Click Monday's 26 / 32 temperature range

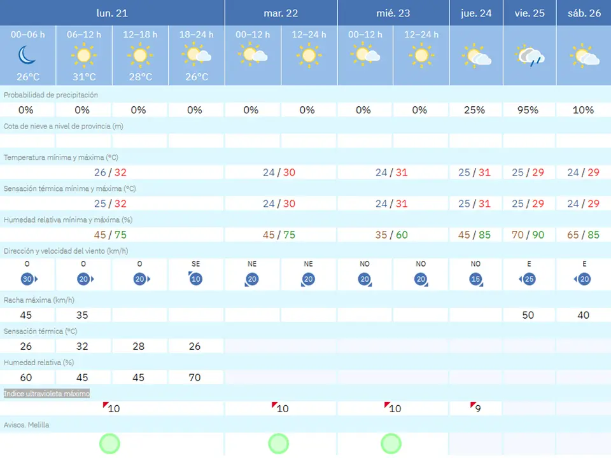110,172
